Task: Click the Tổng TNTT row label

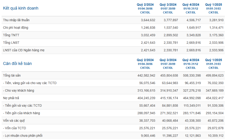Action: click(11, 35)
